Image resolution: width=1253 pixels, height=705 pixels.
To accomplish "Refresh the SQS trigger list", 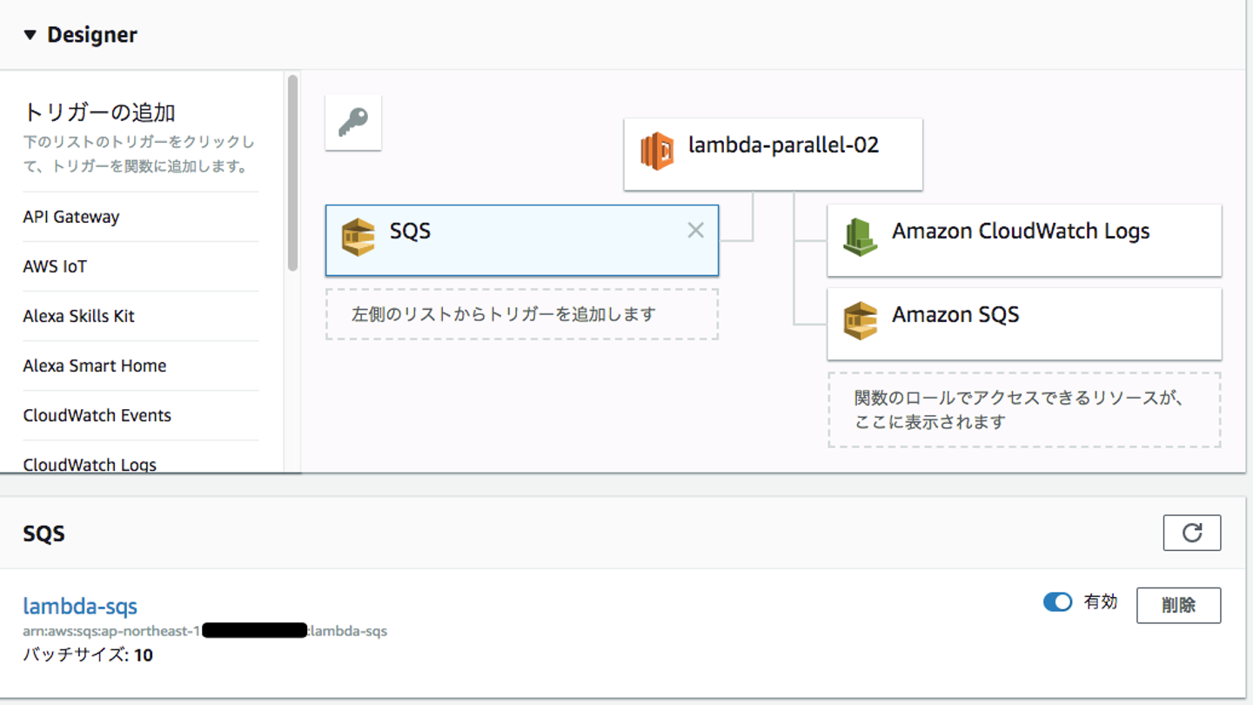I will [x=1191, y=533].
